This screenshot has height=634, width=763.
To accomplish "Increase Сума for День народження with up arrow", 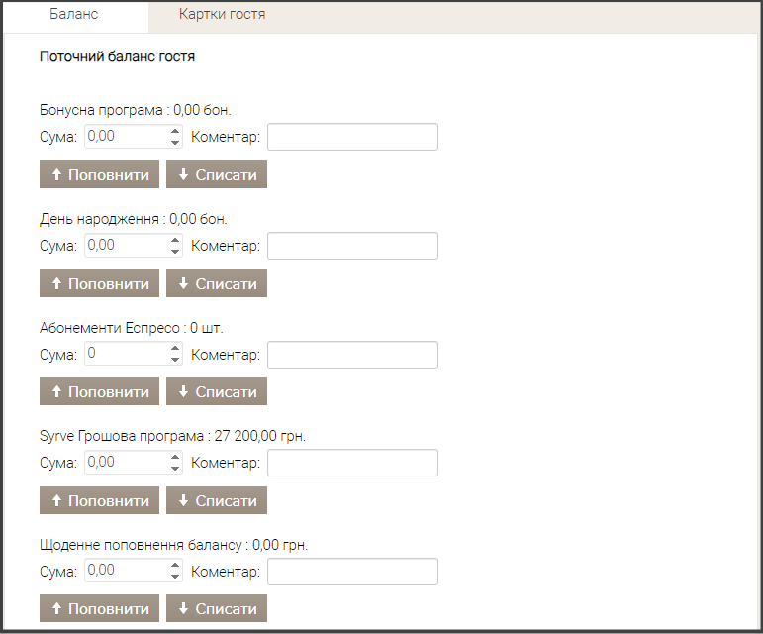I will pyautogui.click(x=175, y=240).
